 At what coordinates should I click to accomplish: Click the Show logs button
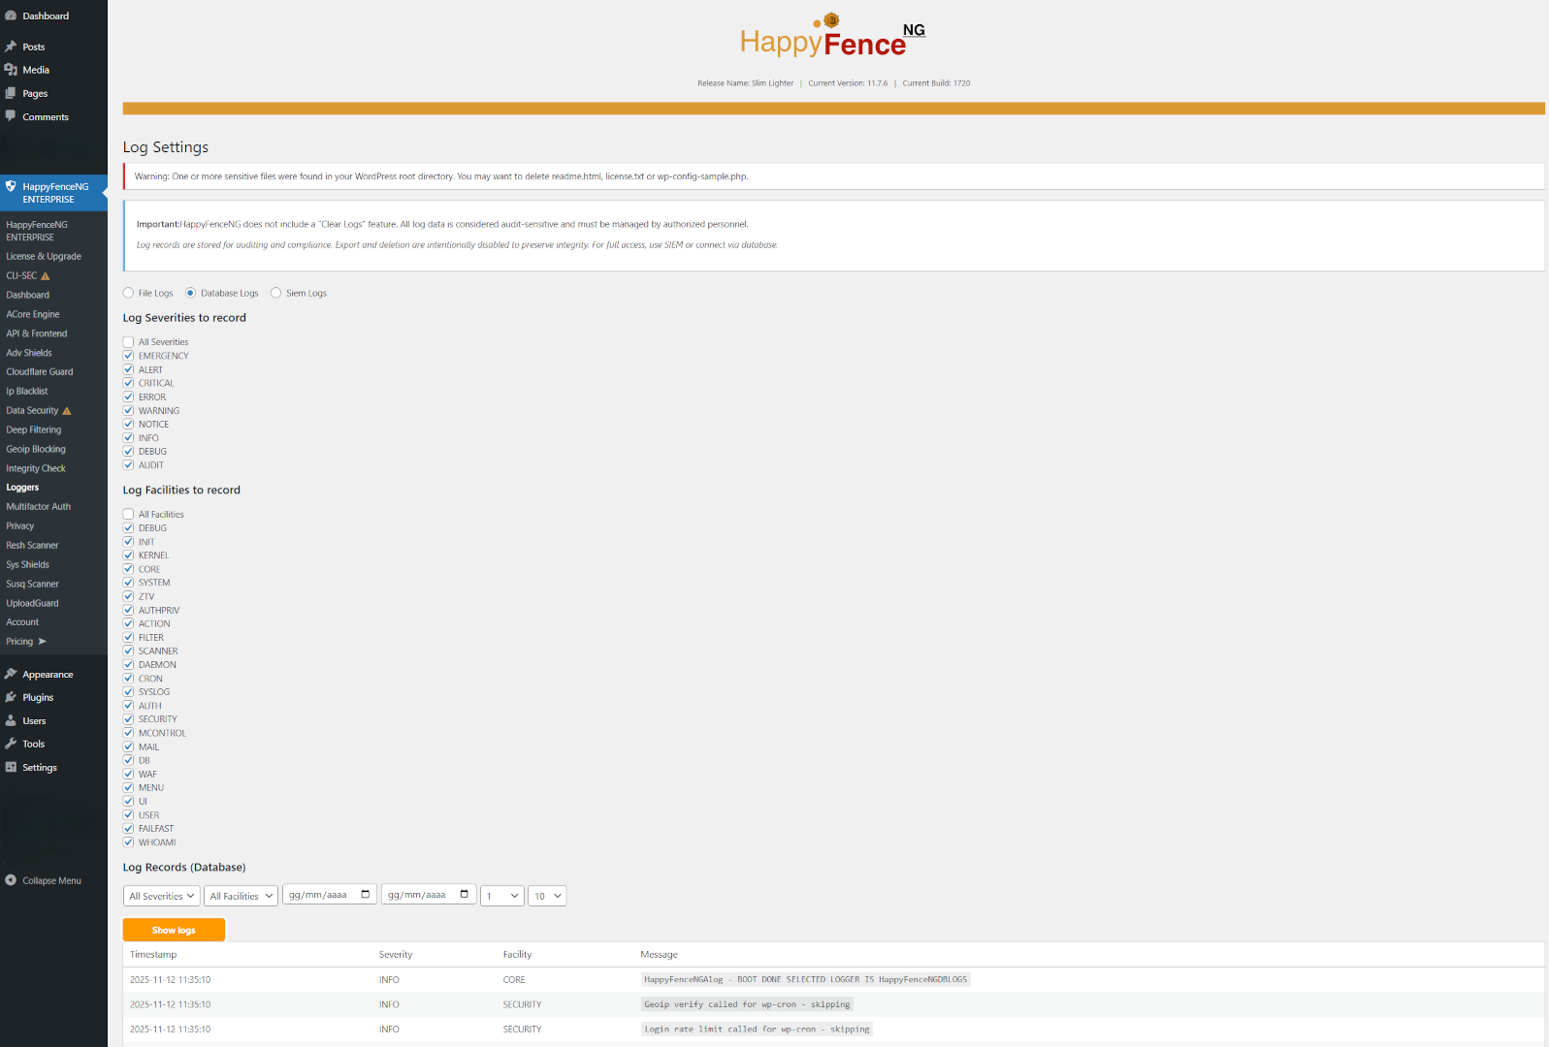(x=174, y=930)
